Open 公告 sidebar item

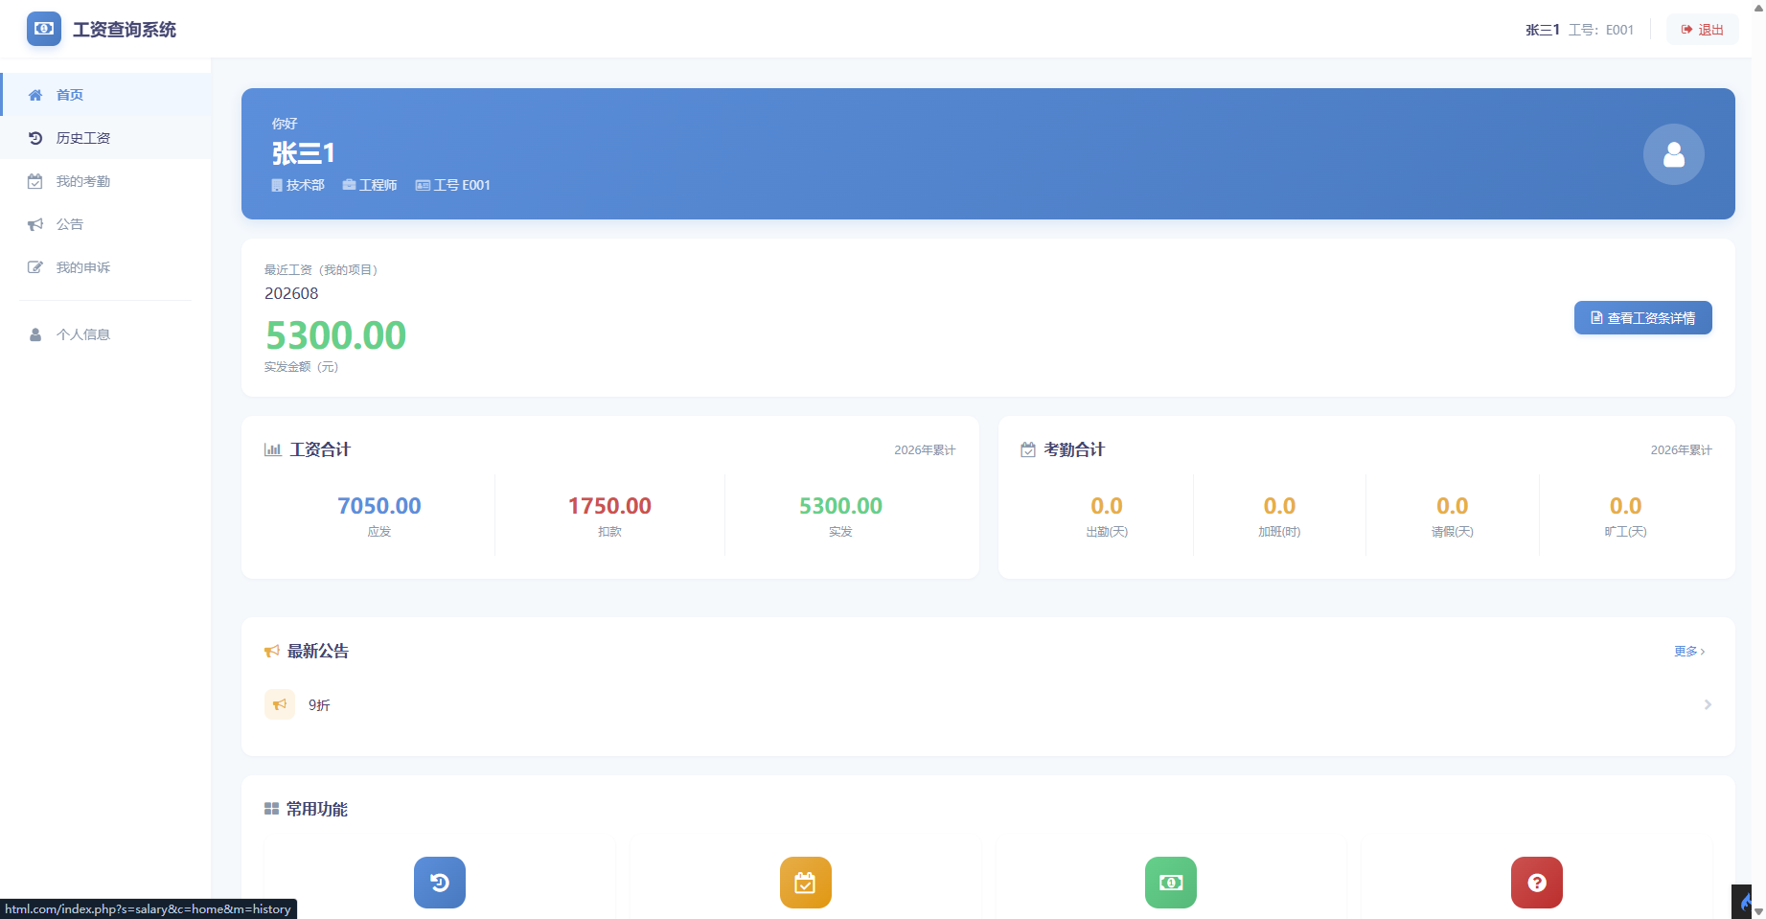tap(105, 224)
